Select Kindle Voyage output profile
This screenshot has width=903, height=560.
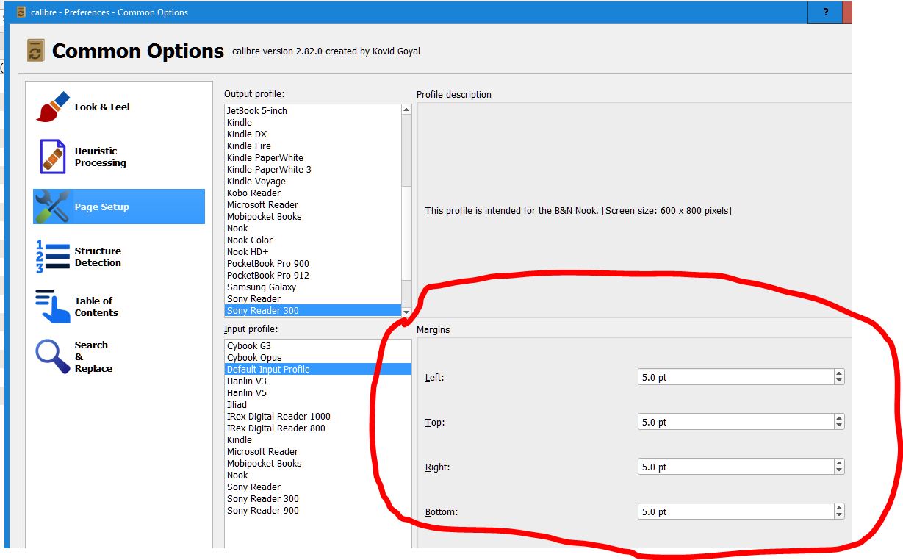tap(312, 181)
